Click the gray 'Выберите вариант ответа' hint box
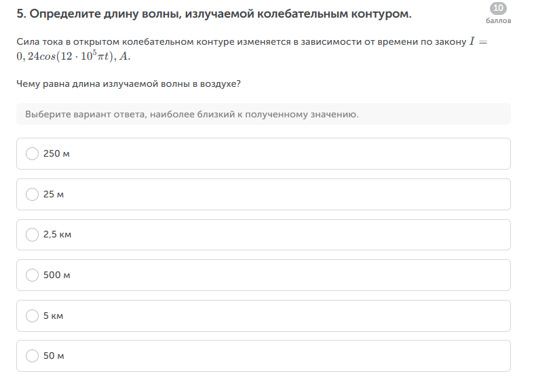Viewport: 534px width, 384px height. coord(263,114)
